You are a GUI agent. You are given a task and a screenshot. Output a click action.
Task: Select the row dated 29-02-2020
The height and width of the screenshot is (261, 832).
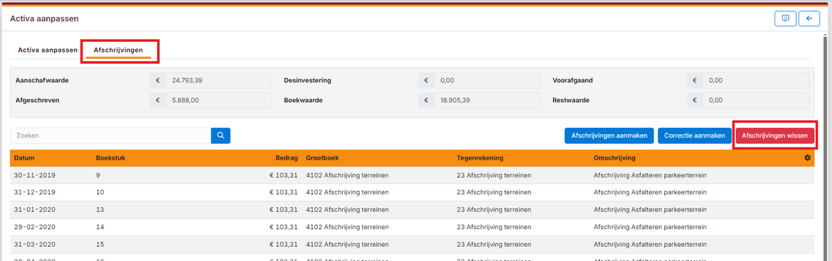coord(412,227)
